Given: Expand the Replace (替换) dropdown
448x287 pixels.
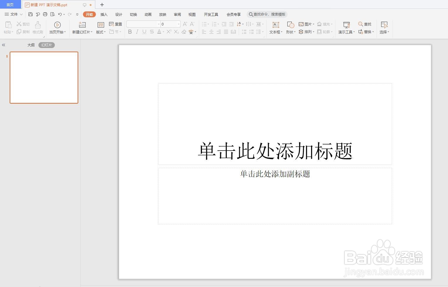Looking at the screenshot, I should [373, 32].
